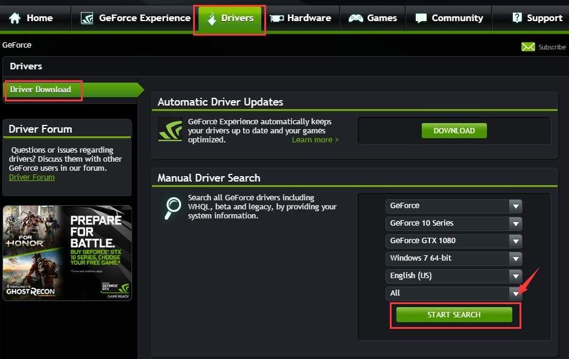Follow the Learn more link

[x=315, y=140]
